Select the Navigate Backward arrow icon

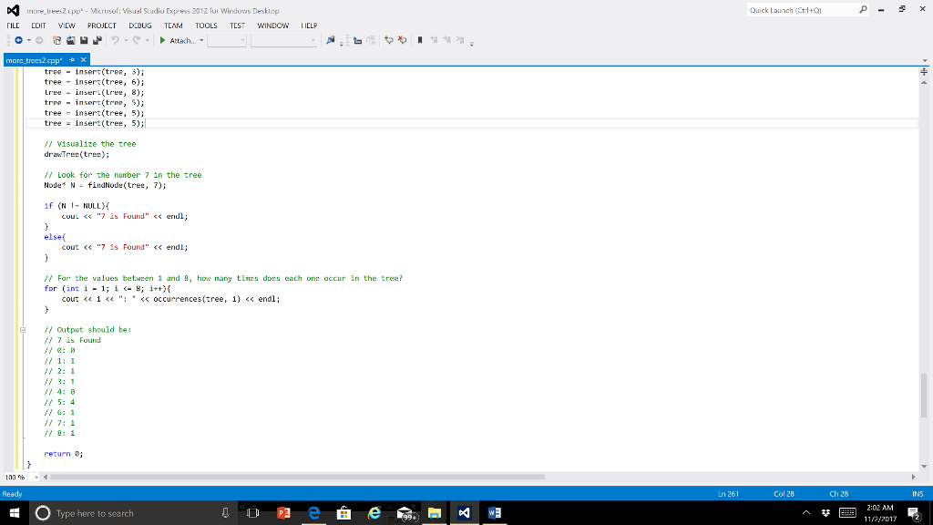click(18, 39)
